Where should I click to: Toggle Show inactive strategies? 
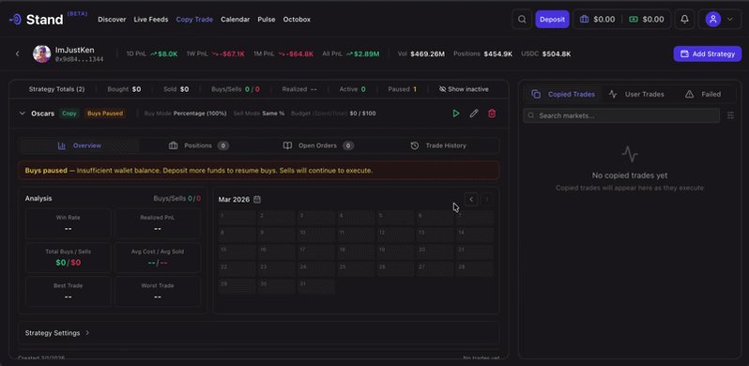pos(464,89)
